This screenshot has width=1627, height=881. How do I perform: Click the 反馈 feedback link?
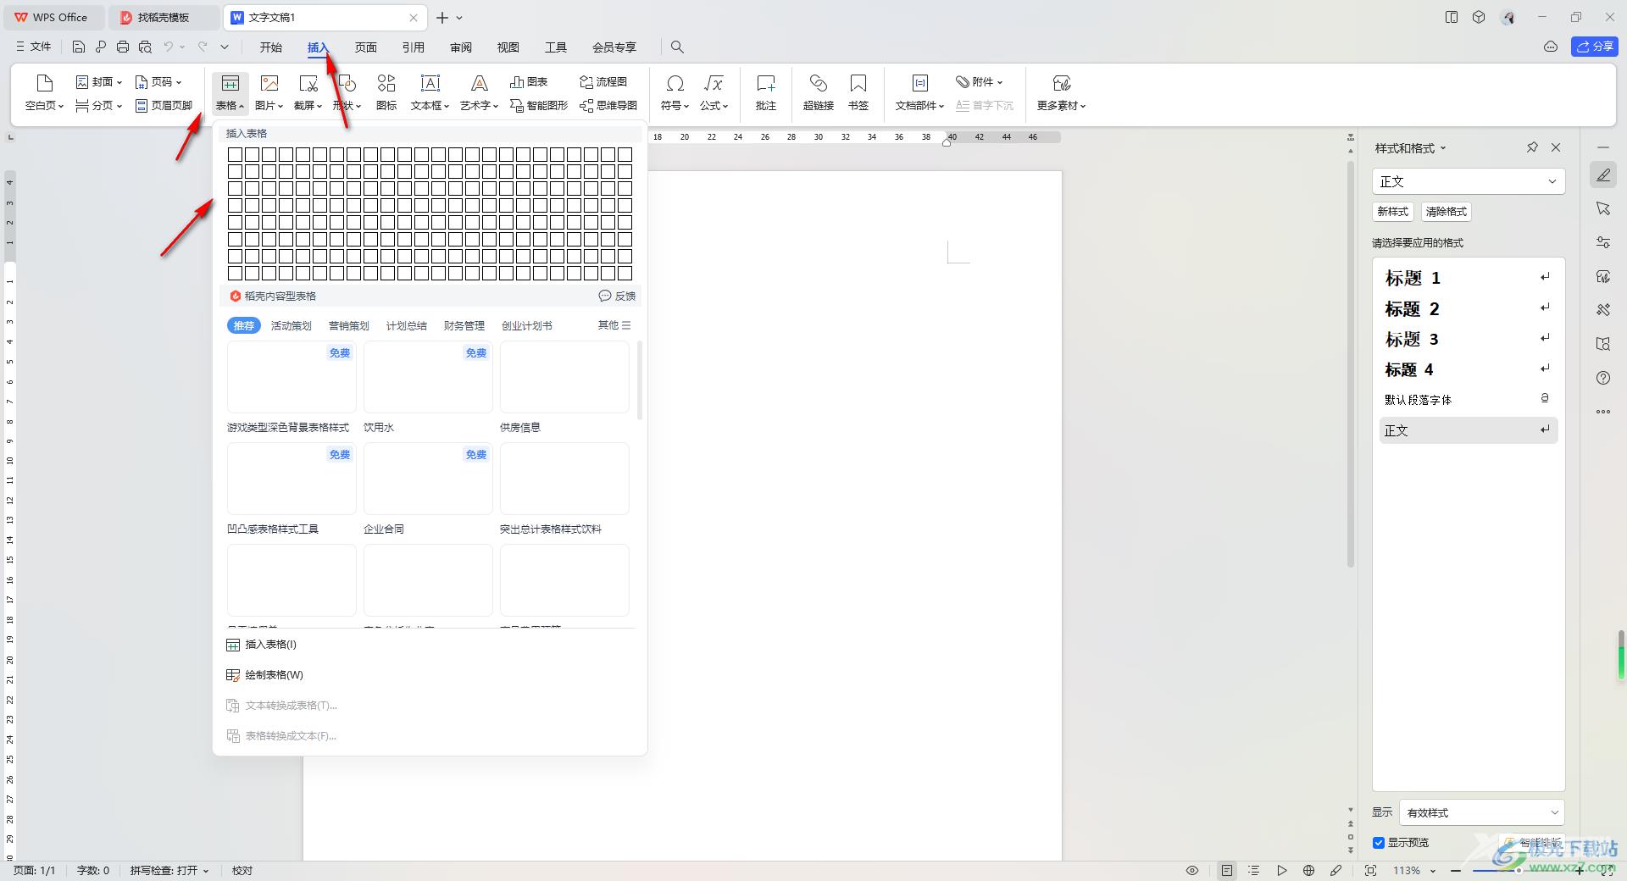point(618,296)
